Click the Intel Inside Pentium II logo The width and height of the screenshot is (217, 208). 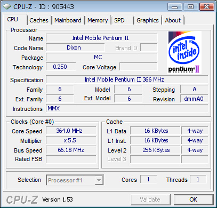tap(184, 52)
